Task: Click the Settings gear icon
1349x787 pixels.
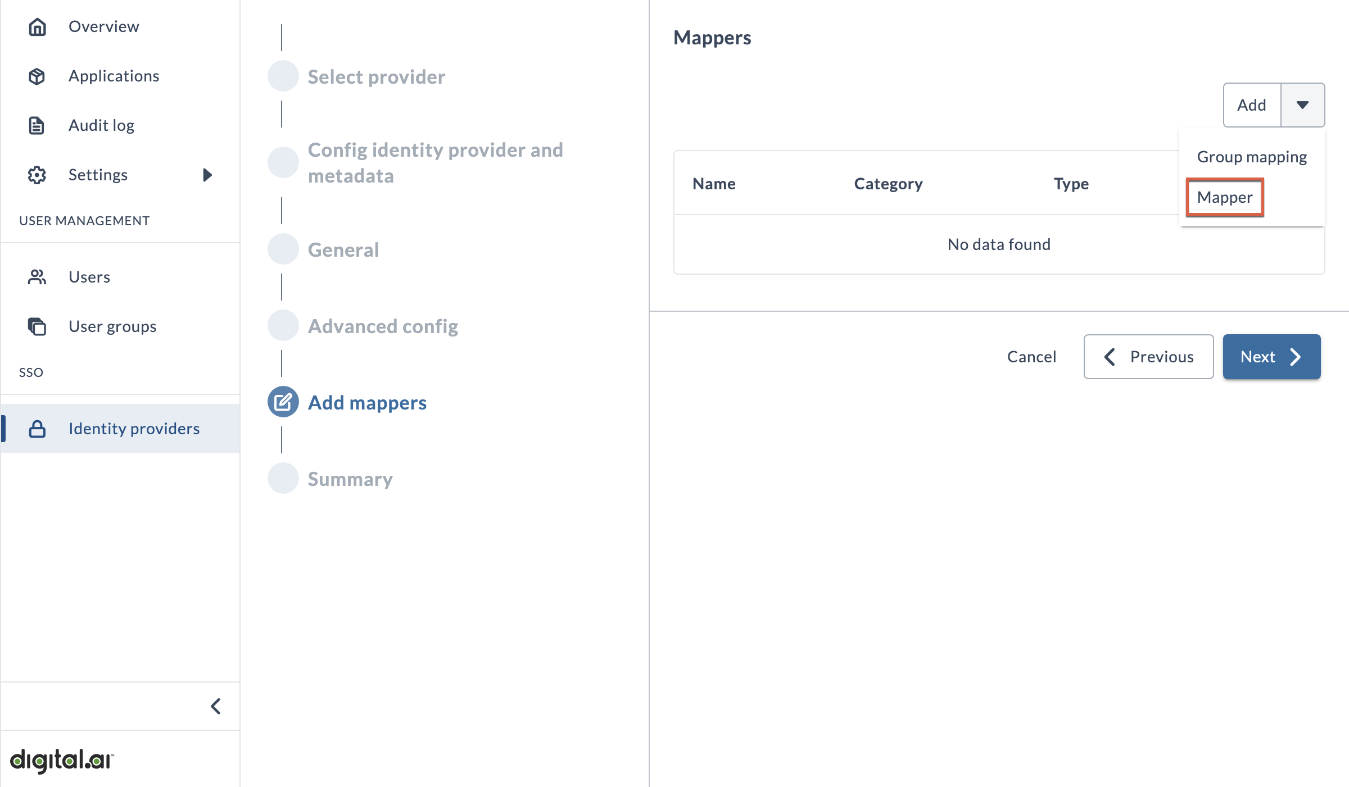Action: click(x=37, y=175)
